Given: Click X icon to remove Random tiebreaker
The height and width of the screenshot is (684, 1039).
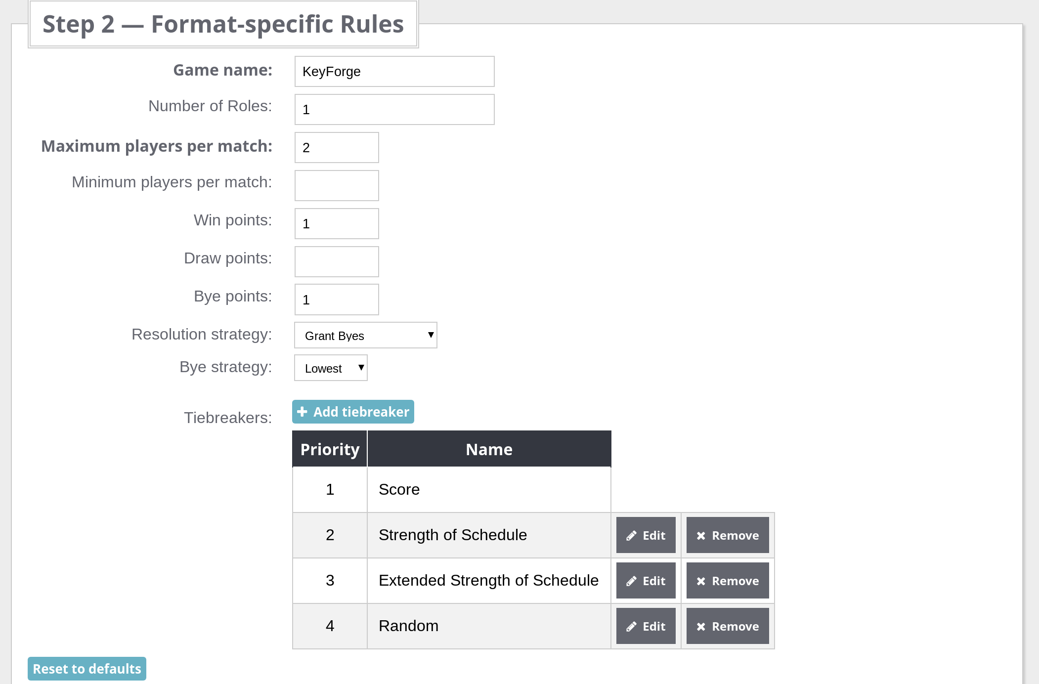Looking at the screenshot, I should coord(701,627).
